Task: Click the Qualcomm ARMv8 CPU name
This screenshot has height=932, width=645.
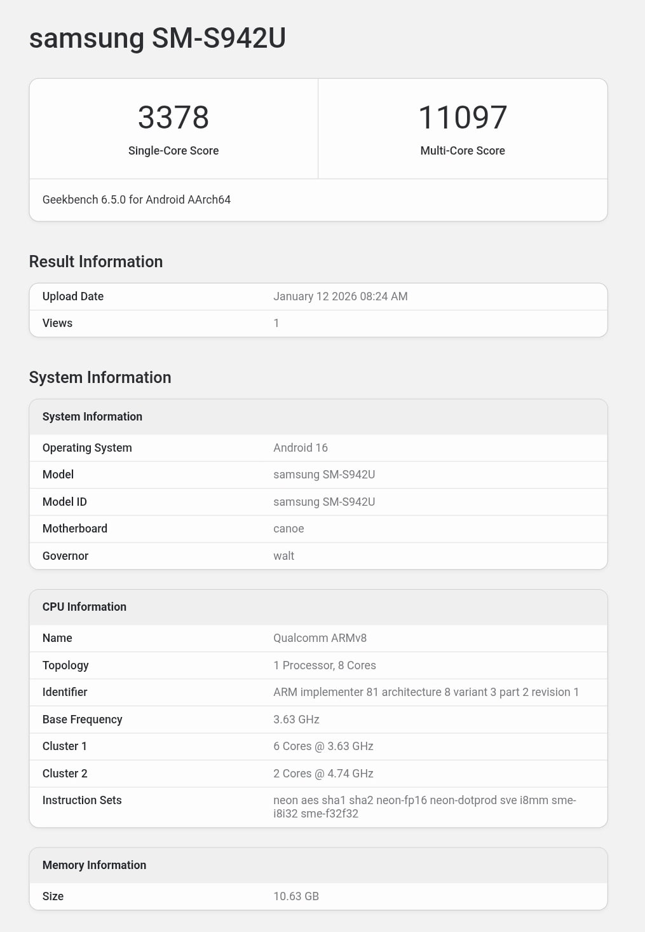Action: (320, 638)
